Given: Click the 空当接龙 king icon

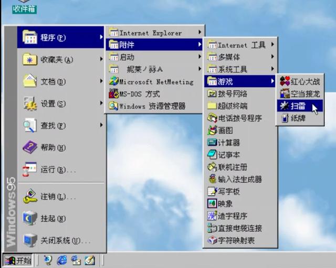Looking at the screenshot, I should [285, 93].
